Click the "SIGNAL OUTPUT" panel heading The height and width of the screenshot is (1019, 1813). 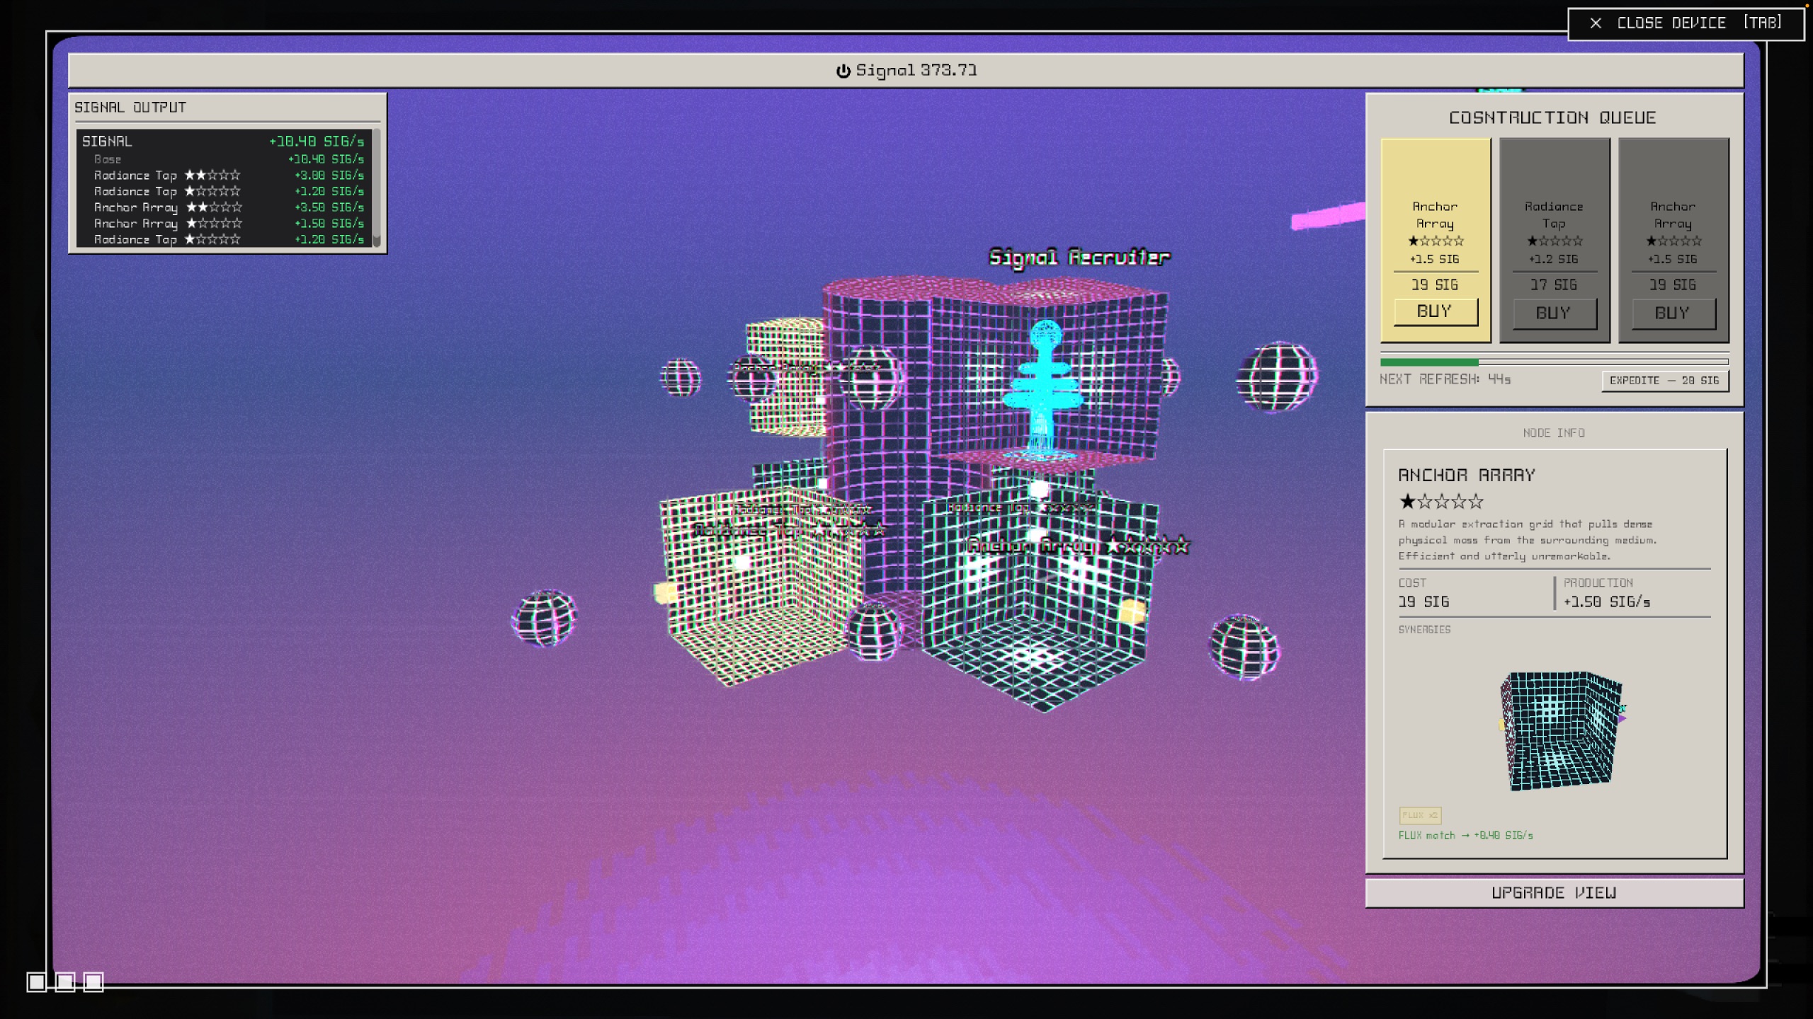pos(130,108)
